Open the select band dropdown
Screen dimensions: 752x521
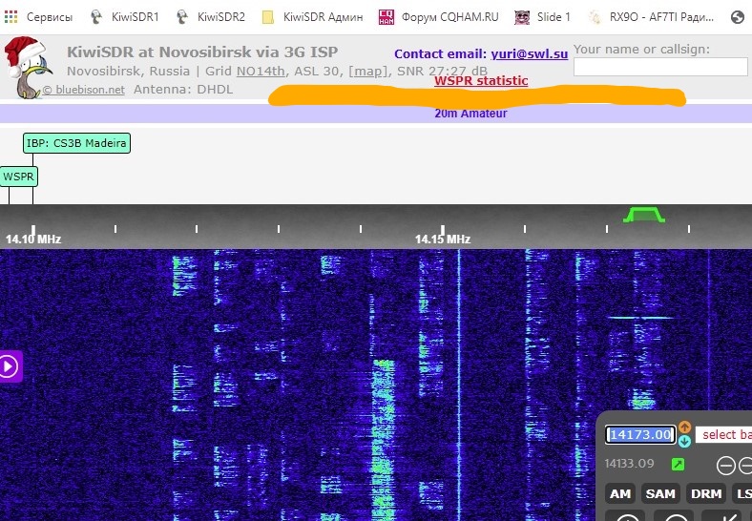pyautogui.click(x=723, y=435)
